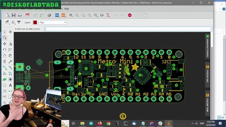226x127 pixels.
Task: Open the Manufacturing side panel
Action: [207, 46]
